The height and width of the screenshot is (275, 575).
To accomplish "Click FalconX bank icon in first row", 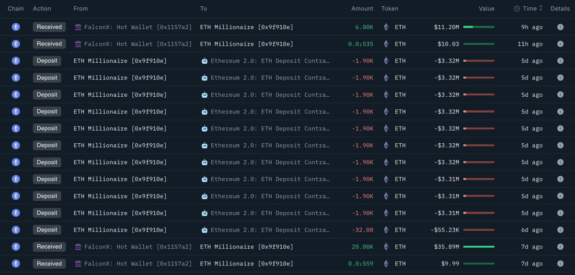I will [x=78, y=27].
